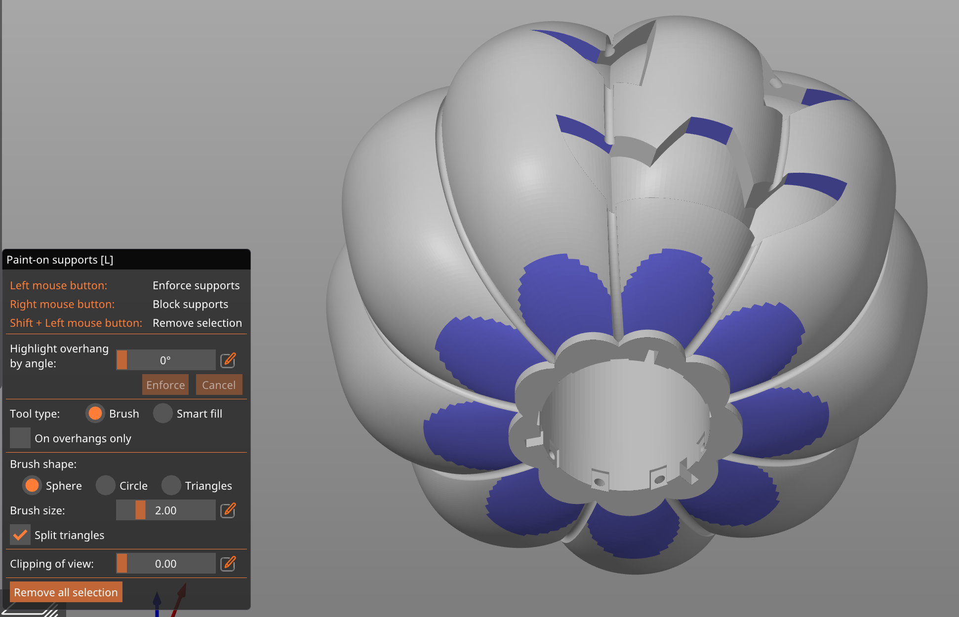The height and width of the screenshot is (617, 959).
Task: Click edit icon beside Highlight overhang angle
Action: click(228, 360)
